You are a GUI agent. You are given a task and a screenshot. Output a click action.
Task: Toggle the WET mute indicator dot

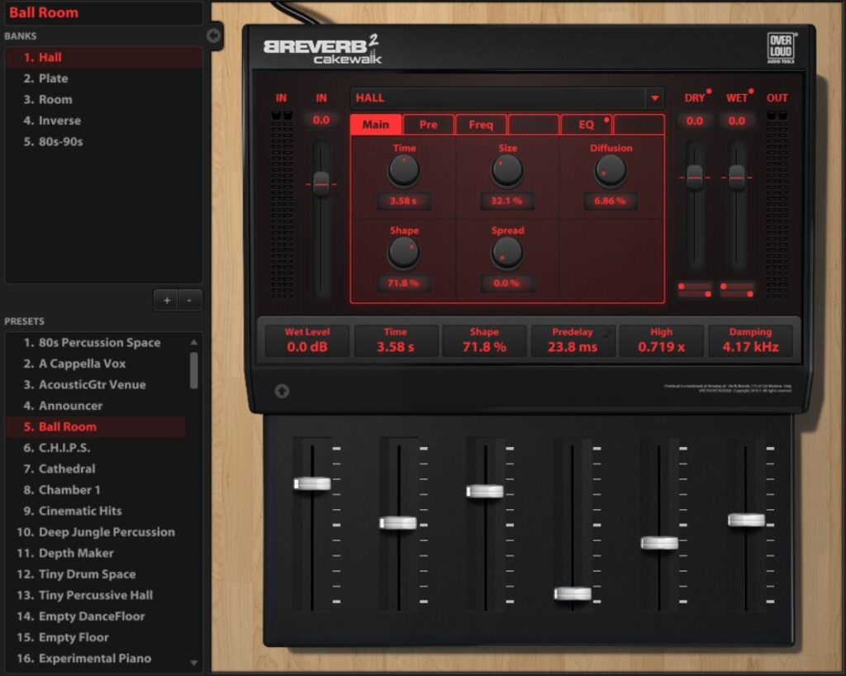751,91
